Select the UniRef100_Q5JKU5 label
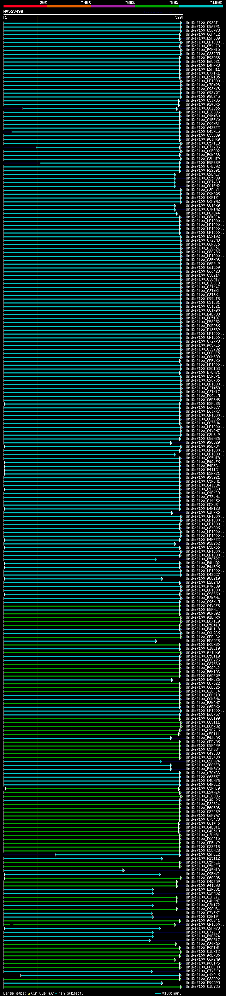226x996 pixels. tap(202, 101)
